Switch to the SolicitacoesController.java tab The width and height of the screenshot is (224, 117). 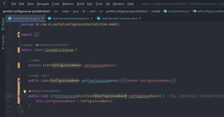pos(119,18)
